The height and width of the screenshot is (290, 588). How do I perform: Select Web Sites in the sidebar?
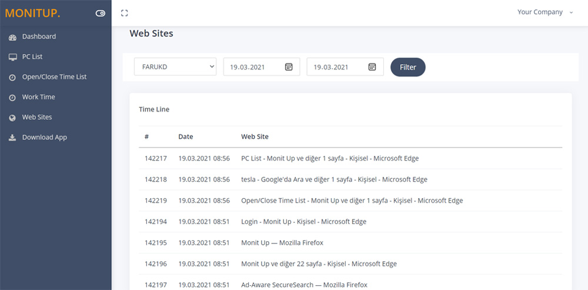[x=37, y=117]
